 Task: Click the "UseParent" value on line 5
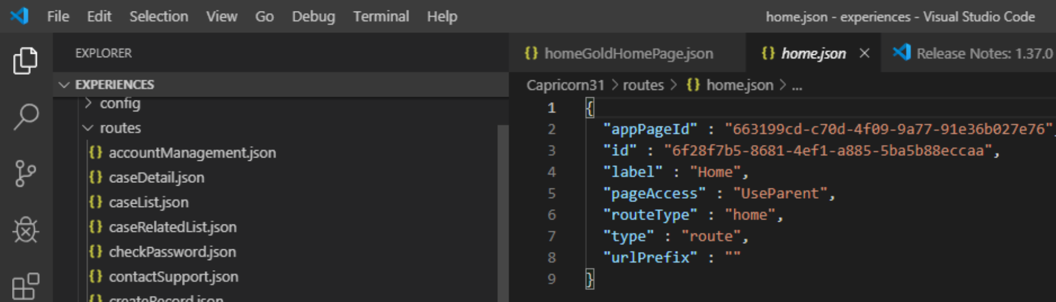pos(780,193)
